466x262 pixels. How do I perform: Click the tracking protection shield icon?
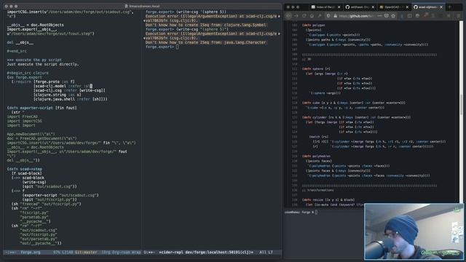pos(328,16)
